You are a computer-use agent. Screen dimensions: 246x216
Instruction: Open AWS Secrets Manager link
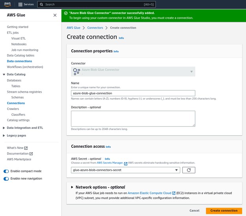tap(110, 163)
